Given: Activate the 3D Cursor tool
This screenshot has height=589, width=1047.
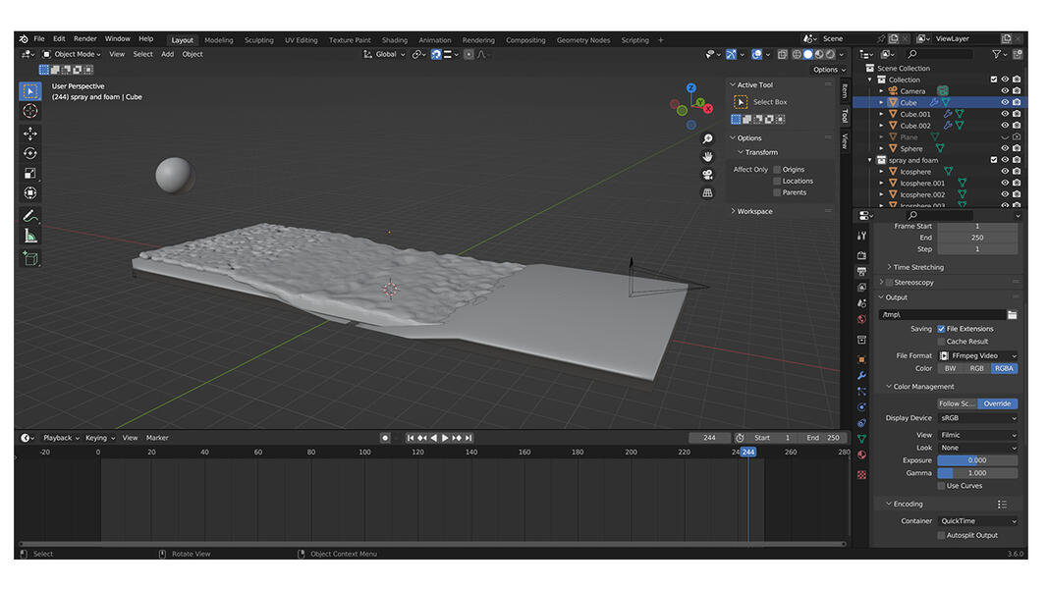Looking at the screenshot, I should pyautogui.click(x=29, y=111).
